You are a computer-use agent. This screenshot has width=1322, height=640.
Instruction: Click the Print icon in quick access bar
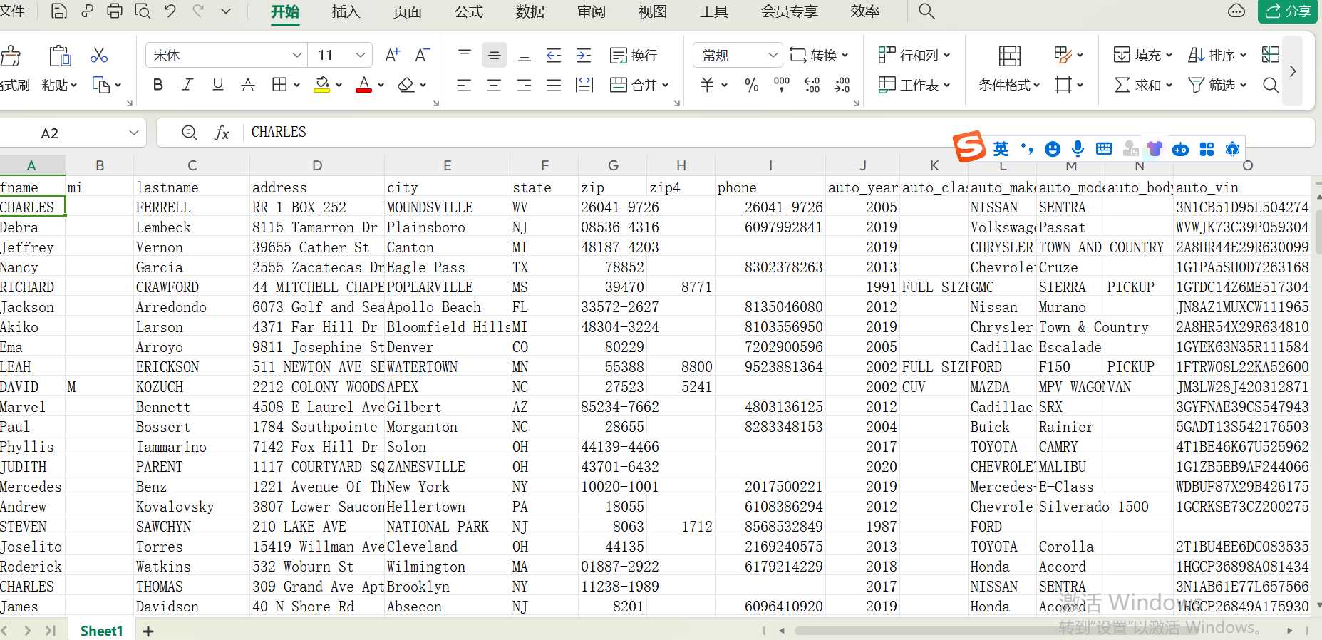[x=114, y=11]
